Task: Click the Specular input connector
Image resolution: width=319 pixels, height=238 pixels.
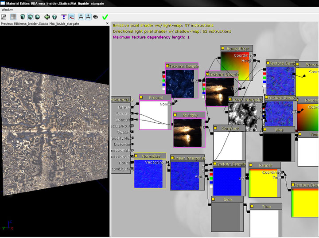Action: tap(132, 120)
